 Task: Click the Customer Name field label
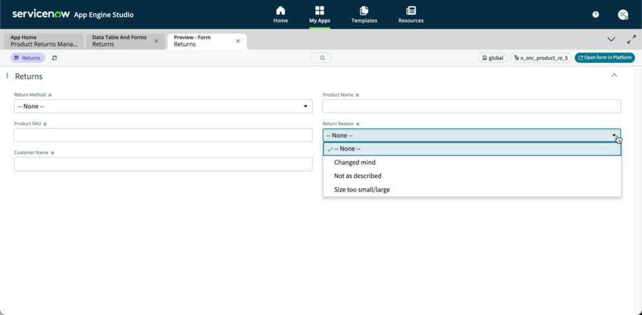click(31, 152)
